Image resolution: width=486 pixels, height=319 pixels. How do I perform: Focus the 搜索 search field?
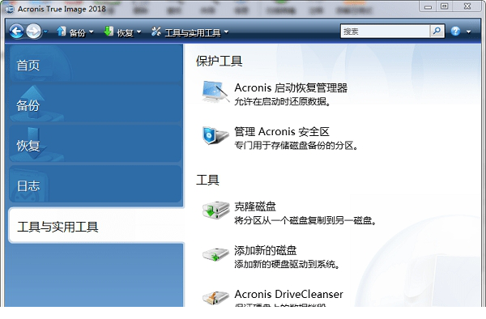386,32
